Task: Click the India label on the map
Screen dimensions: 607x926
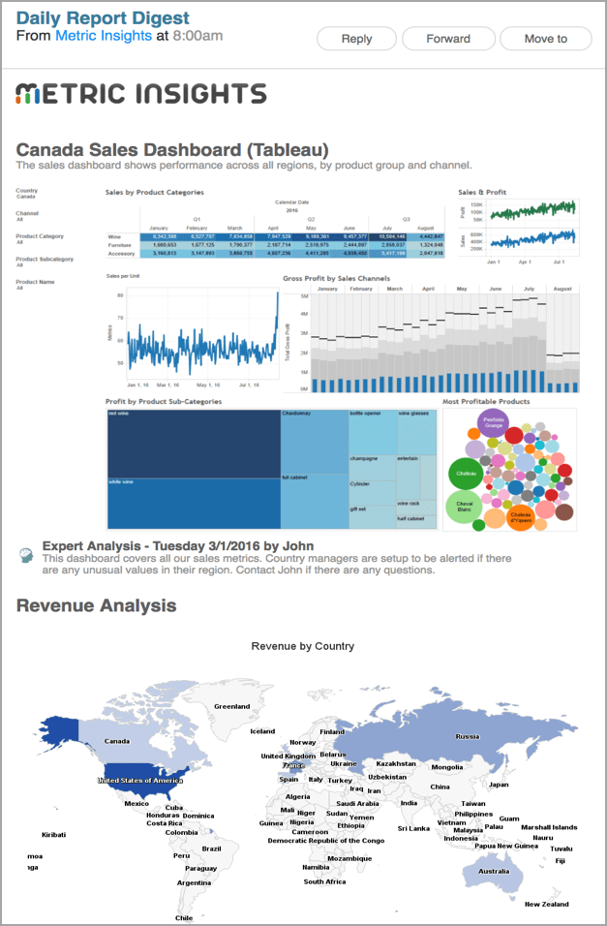Action: (409, 803)
